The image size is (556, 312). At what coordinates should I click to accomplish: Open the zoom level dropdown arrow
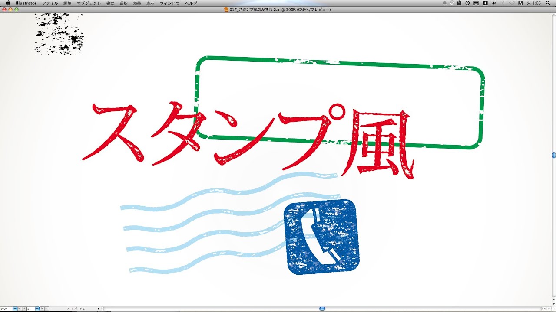[x=15, y=309]
